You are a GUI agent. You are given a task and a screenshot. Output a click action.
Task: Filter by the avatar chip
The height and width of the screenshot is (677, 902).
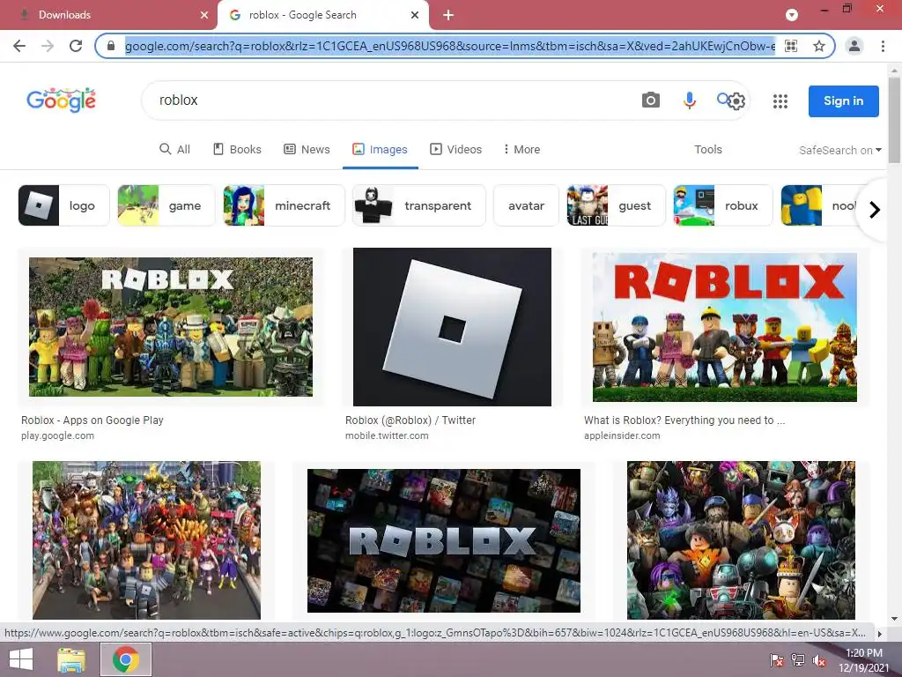click(x=527, y=205)
